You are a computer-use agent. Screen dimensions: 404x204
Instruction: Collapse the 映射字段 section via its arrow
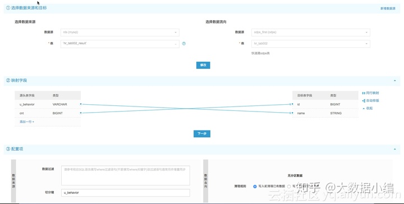(394, 81)
